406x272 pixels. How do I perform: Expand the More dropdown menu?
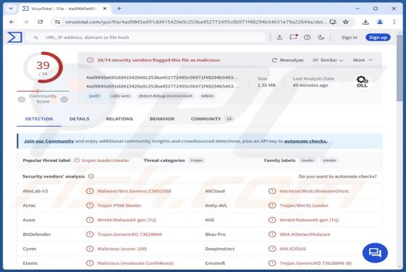pyautogui.click(x=362, y=60)
